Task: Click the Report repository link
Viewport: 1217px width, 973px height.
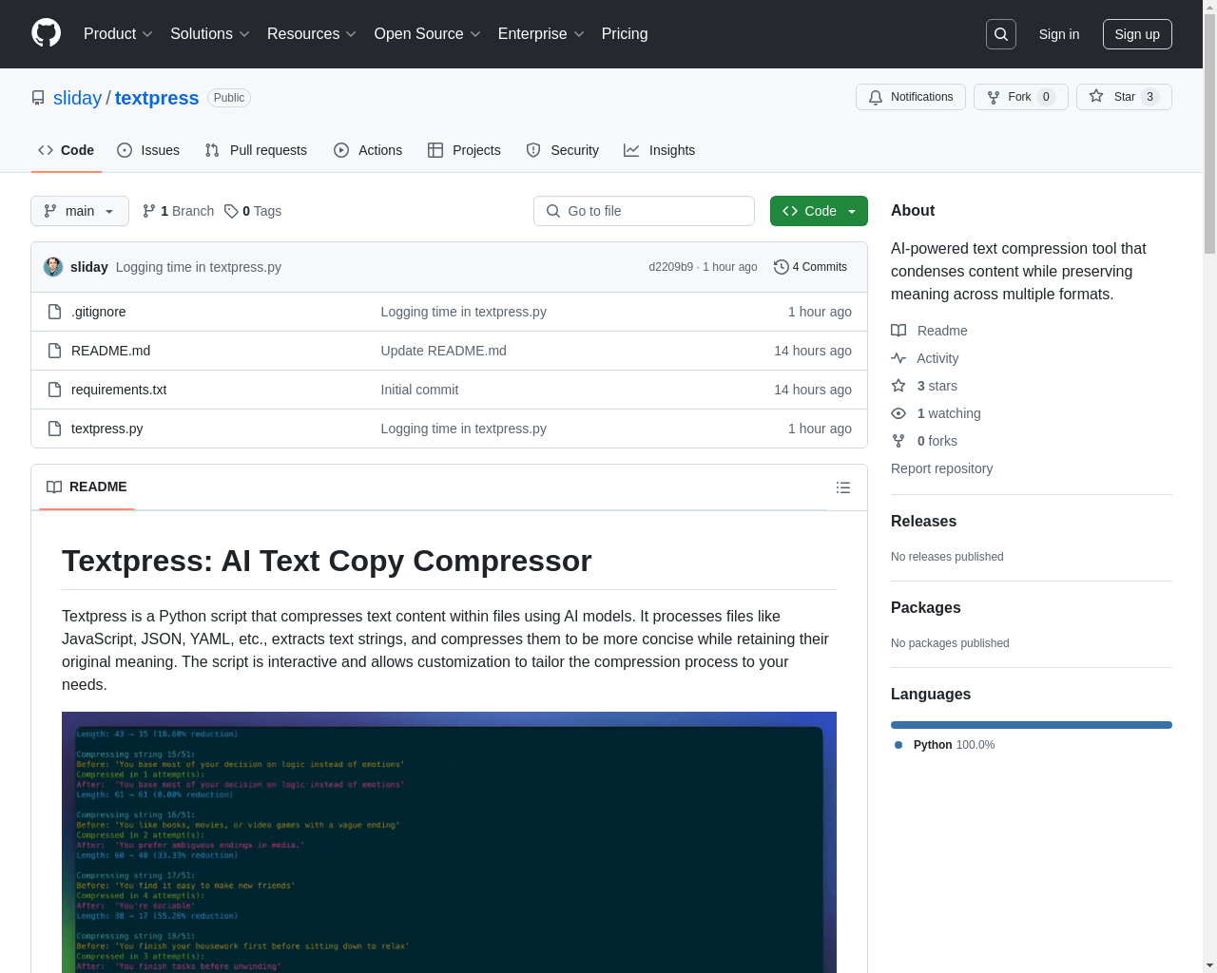Action: point(941,468)
